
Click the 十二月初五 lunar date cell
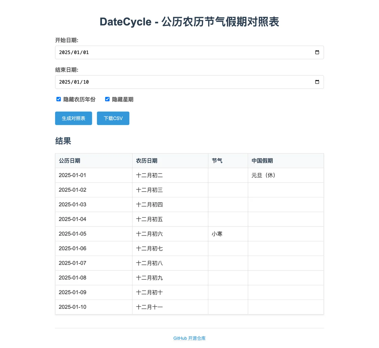tap(170, 219)
